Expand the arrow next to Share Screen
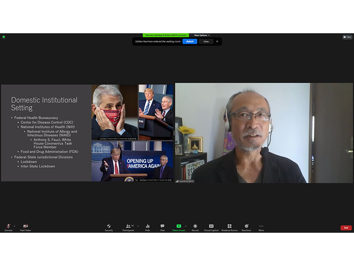Screen dimensions: 354x266 [x=185, y=226]
